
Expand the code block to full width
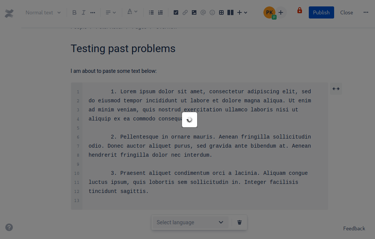point(336,88)
